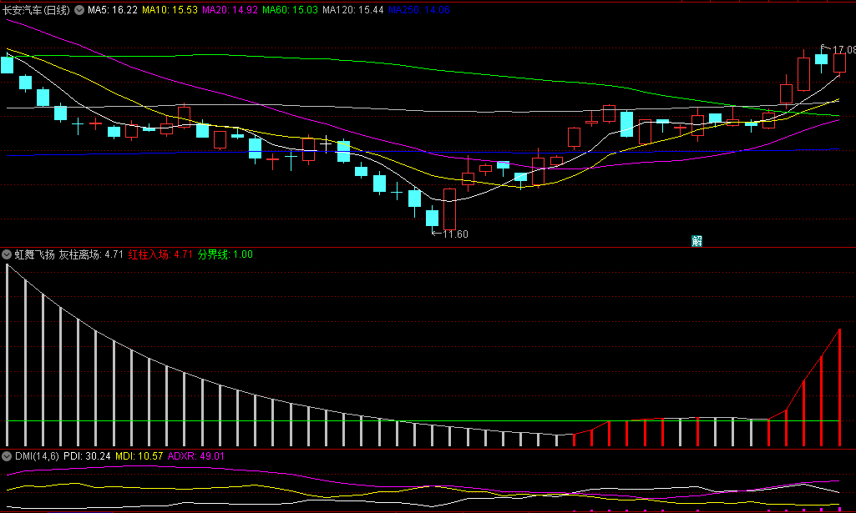Click the 红柱入场: 4.71 value
Screen dimensions: 856x513
click(x=160, y=254)
